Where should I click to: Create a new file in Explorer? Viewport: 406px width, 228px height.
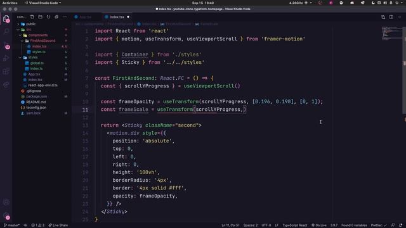[32, 17]
